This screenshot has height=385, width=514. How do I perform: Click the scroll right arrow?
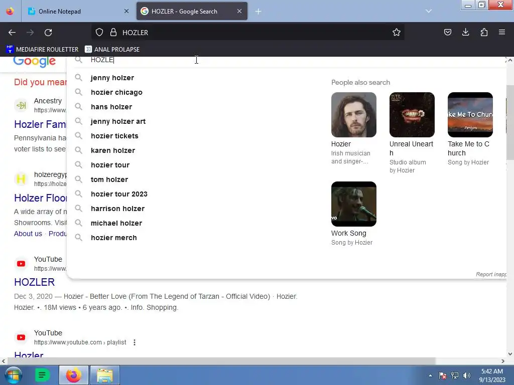click(503, 361)
